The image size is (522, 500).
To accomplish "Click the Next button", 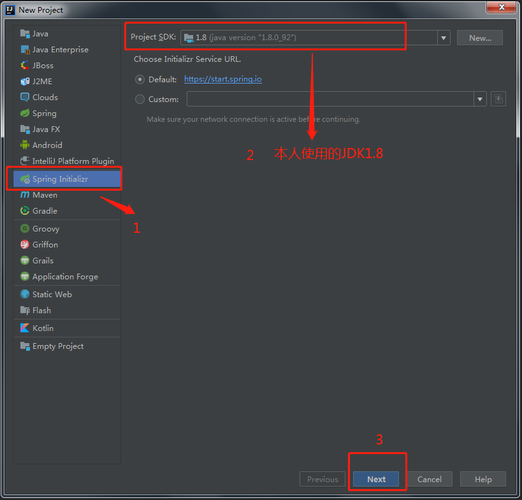I will click(376, 479).
